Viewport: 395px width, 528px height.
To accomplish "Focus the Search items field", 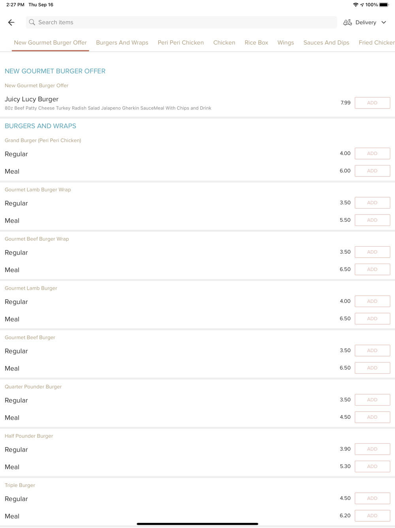I will pos(181,23).
